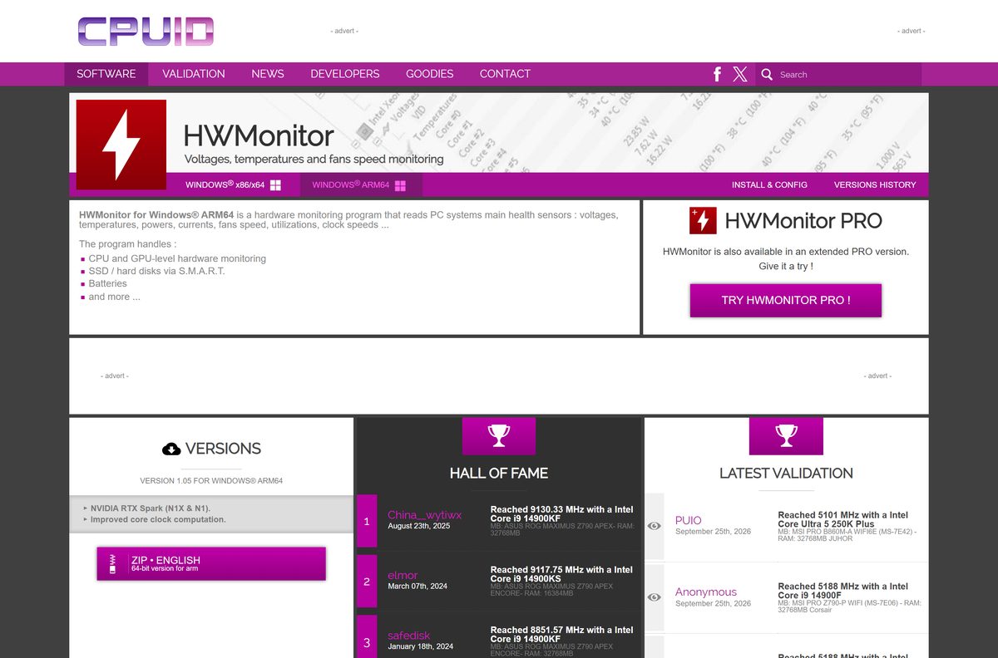The image size is (998, 658).
Task: Open the Goodies menu
Action: pyautogui.click(x=430, y=74)
